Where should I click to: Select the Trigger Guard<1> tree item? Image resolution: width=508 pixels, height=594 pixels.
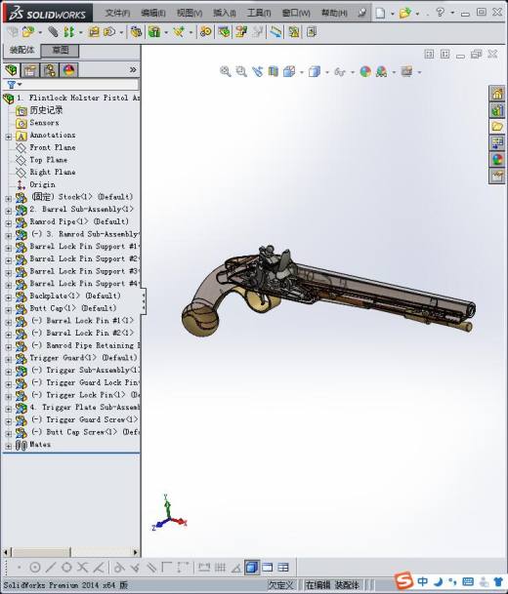[83, 358]
